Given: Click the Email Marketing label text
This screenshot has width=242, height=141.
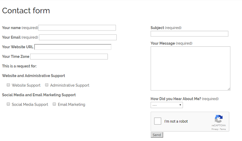Looking at the screenshot, I should tap(71, 105).
